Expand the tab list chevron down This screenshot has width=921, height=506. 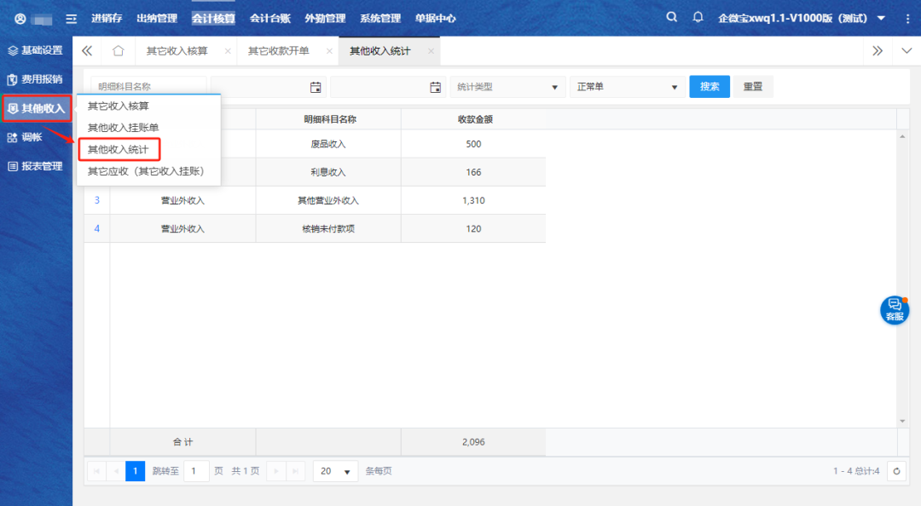tap(907, 51)
